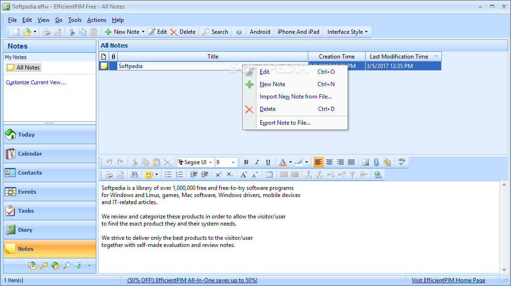Apply the text highlight color button

click(299, 162)
